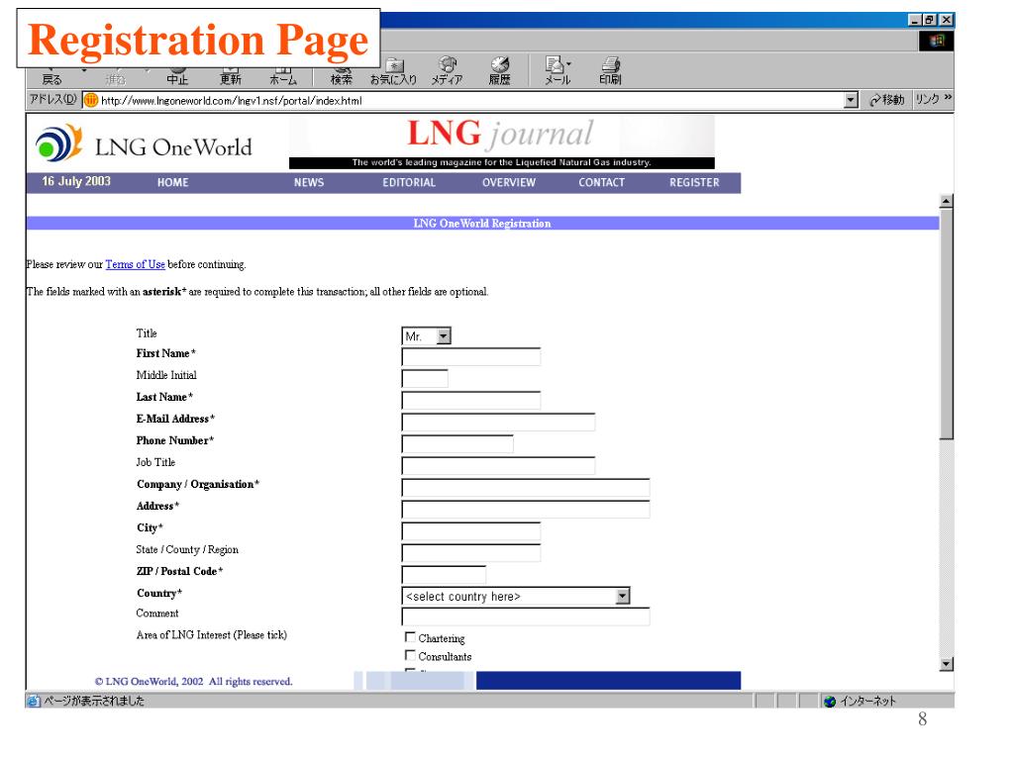1014x760 pixels.
Task: Click the page icon in address bar
Action: click(x=91, y=100)
